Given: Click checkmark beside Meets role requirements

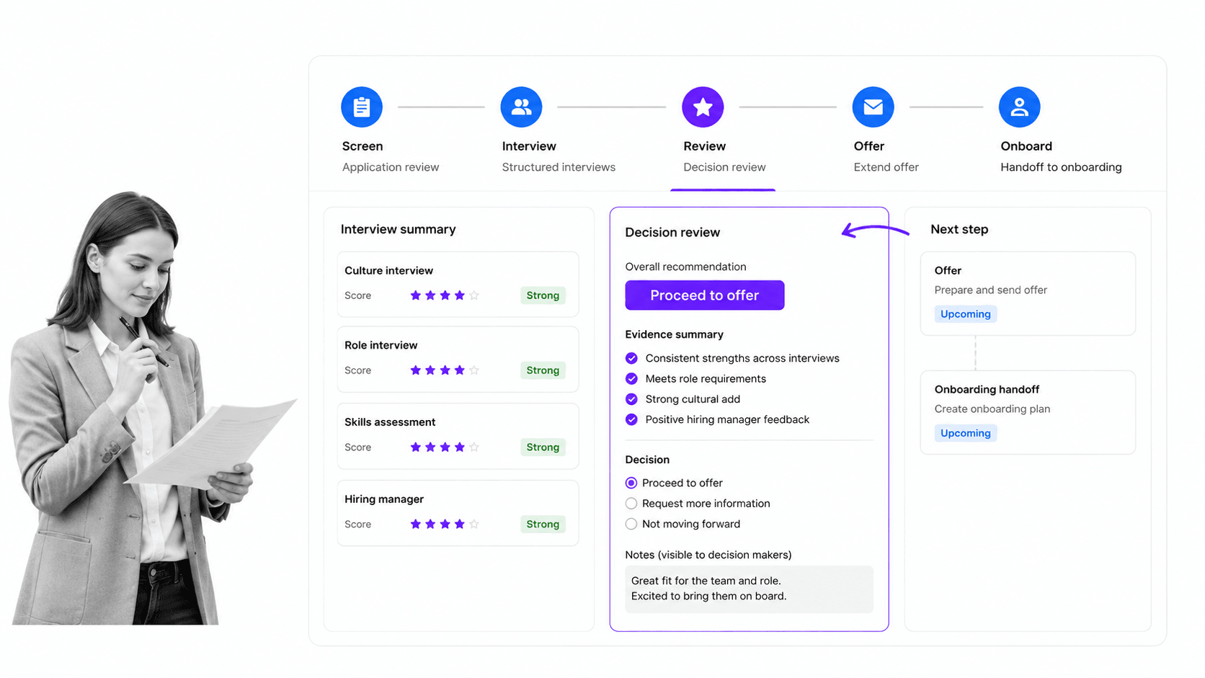Looking at the screenshot, I should tap(631, 378).
